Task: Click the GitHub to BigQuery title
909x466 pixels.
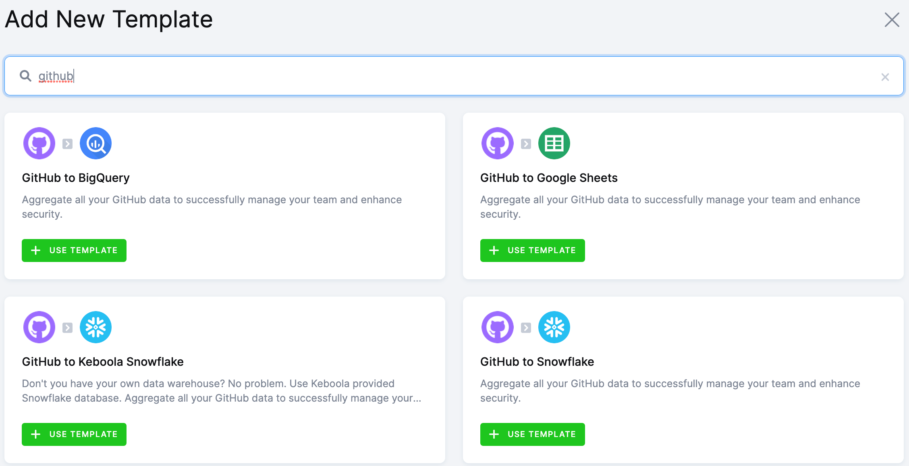Action: tap(76, 178)
